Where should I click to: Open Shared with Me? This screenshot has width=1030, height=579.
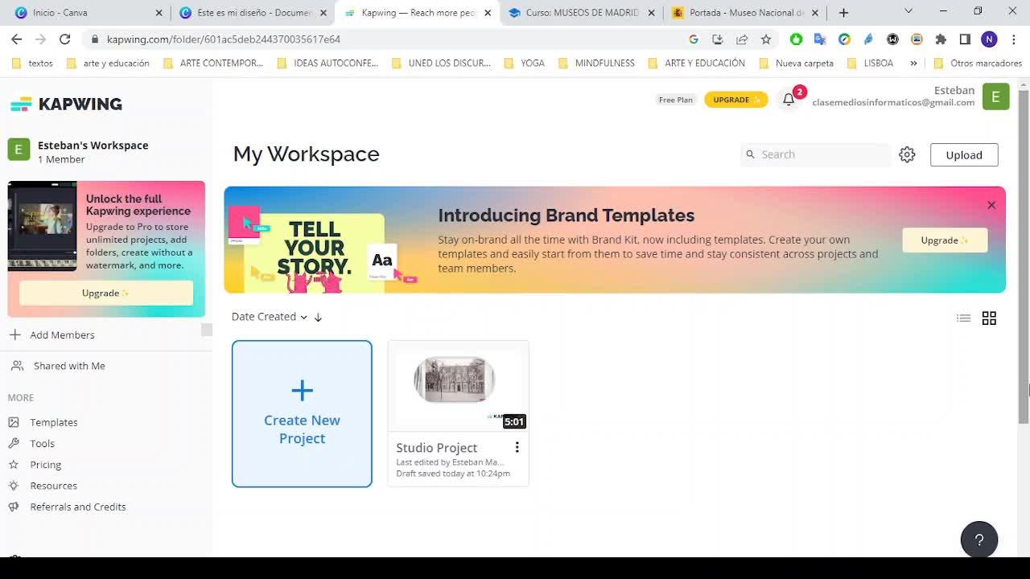[69, 366]
